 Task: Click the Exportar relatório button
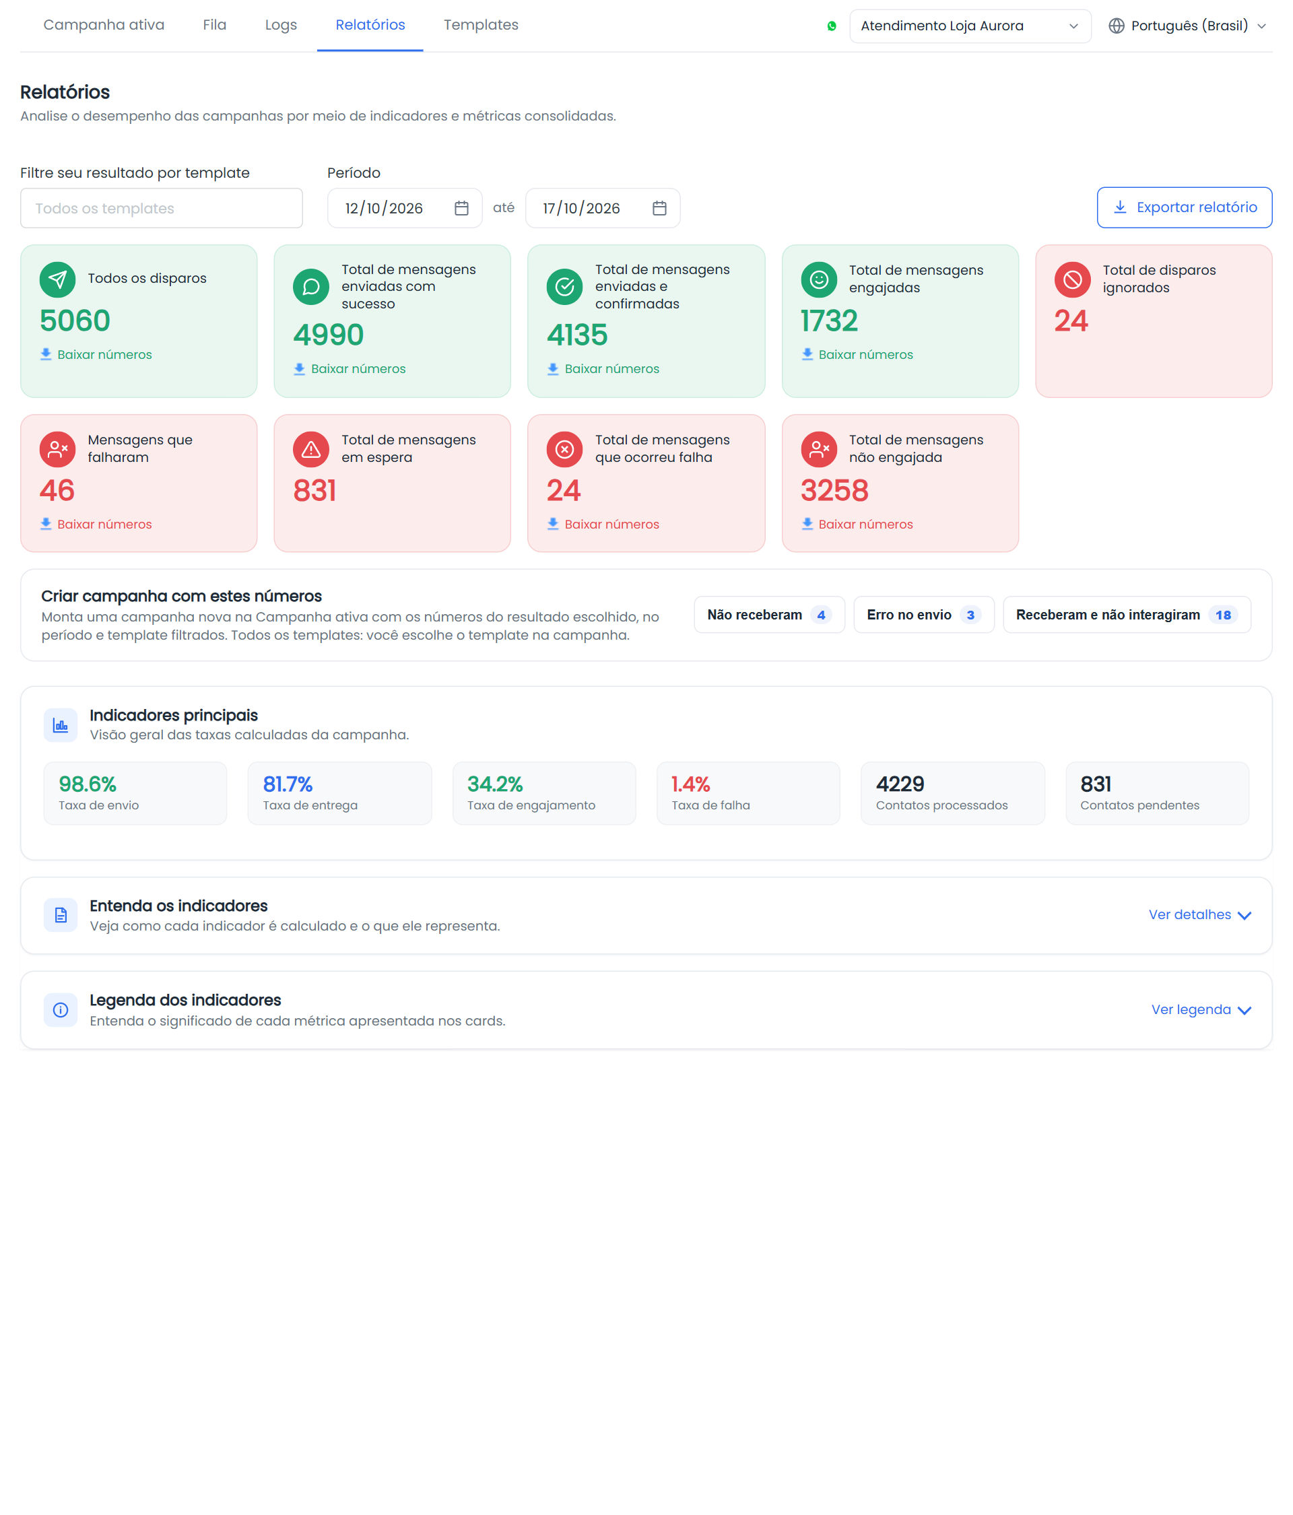1184,207
